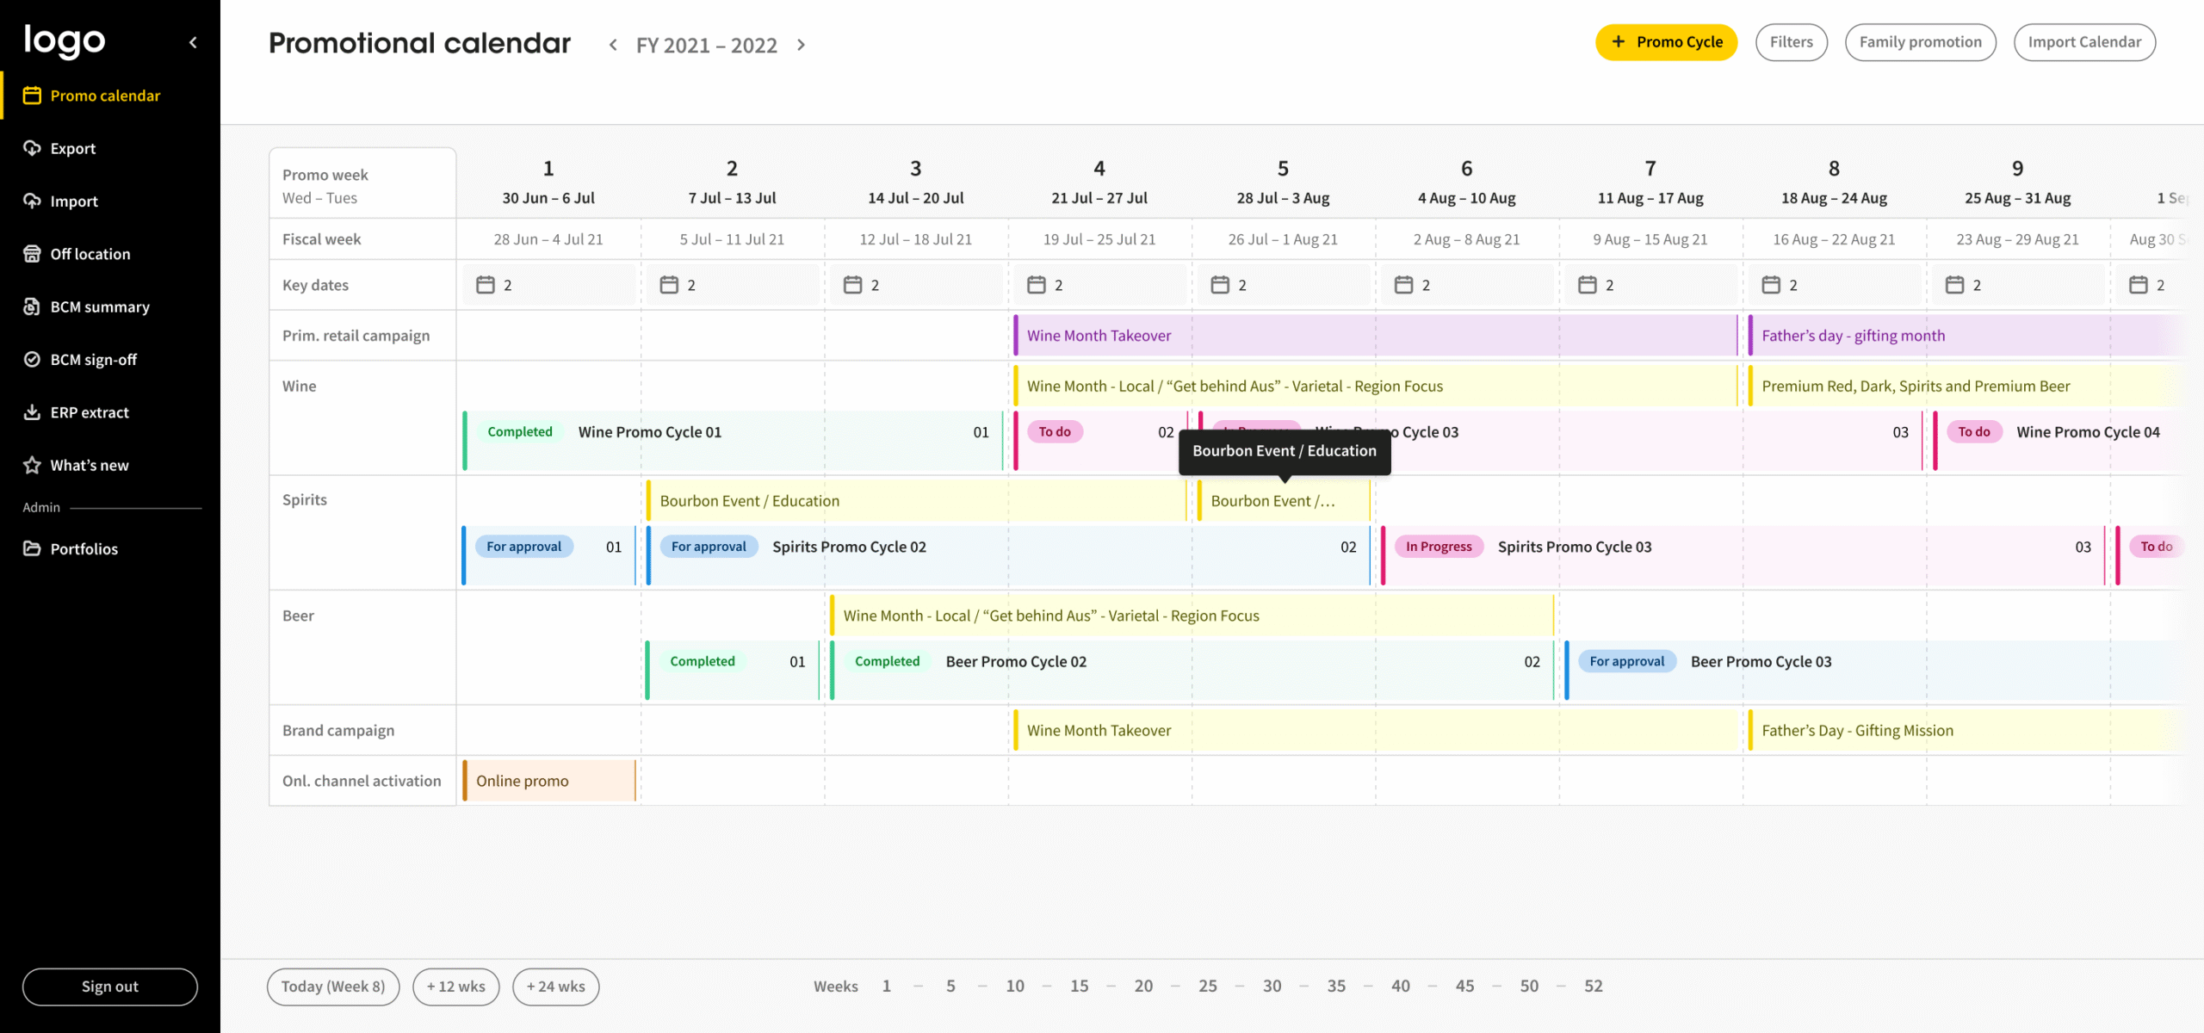Click the BCM sign-off checkmark icon

coord(32,359)
